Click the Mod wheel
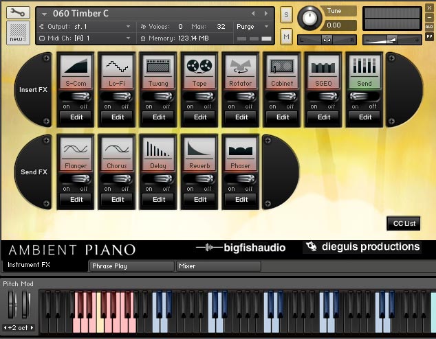Image resolution: width=436 pixels, height=339 pixels. tap(25, 305)
